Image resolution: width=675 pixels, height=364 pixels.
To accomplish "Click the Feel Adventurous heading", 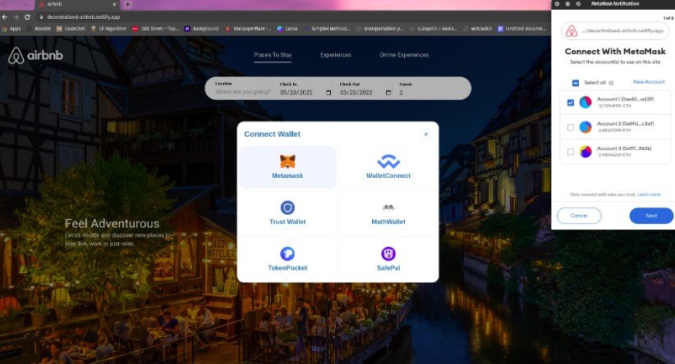I will 112,224.
